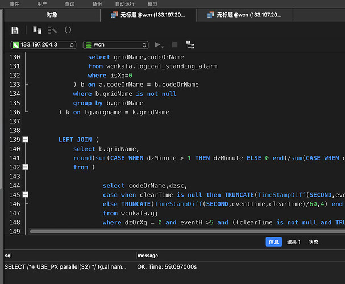Click 'group by b.gridName' on line 135
Image resolution: width=345 pixels, height=284 pixels.
click(108, 103)
